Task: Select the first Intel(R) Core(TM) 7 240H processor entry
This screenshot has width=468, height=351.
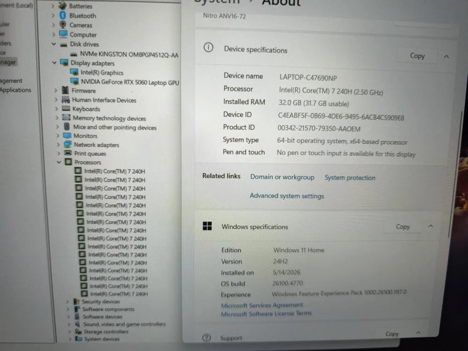Action: [115, 171]
